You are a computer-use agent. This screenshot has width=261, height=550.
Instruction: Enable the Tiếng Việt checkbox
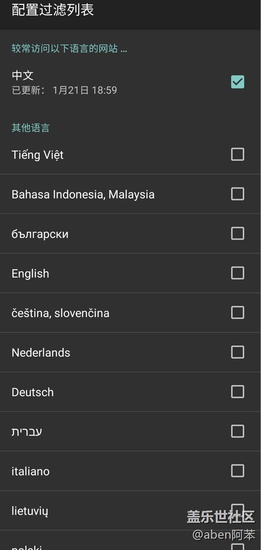[x=237, y=154]
